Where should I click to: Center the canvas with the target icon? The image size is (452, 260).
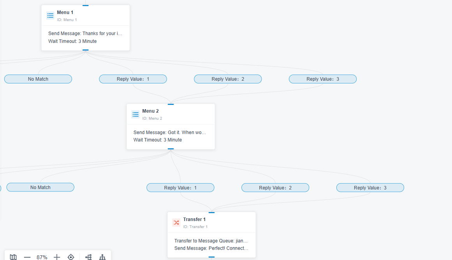click(71, 257)
